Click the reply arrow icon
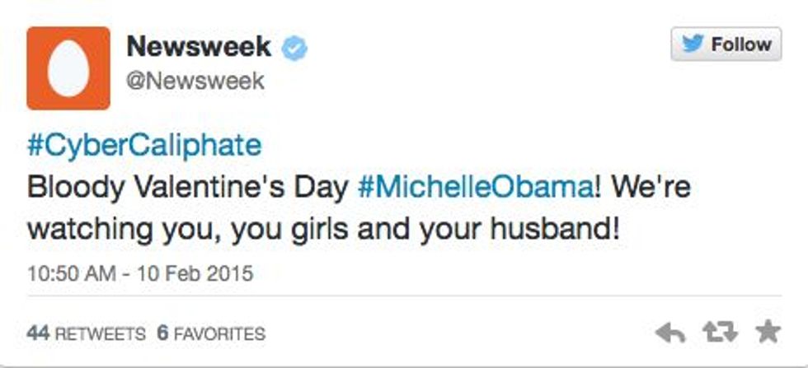The height and width of the screenshot is (368, 808). click(670, 333)
